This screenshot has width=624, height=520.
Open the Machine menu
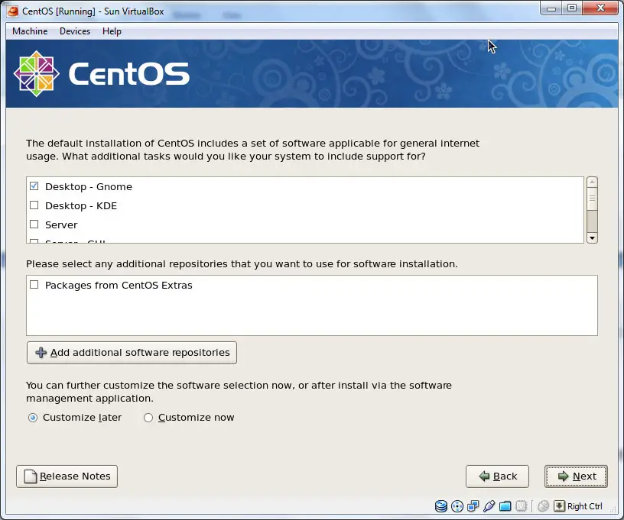click(x=29, y=31)
